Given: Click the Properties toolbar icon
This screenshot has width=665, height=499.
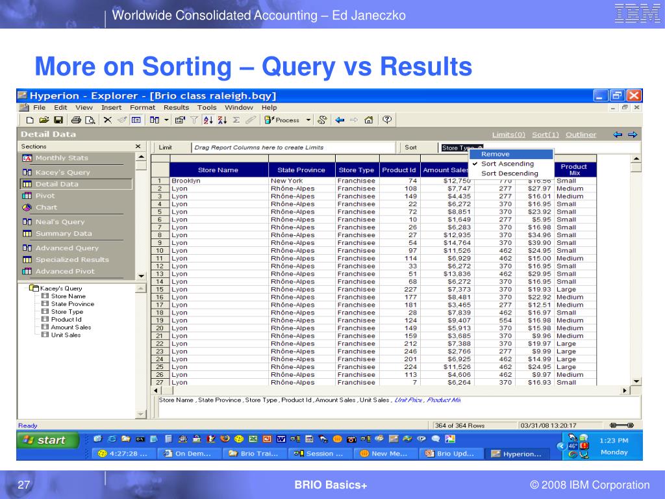Looking at the screenshot, I should tap(180, 120).
